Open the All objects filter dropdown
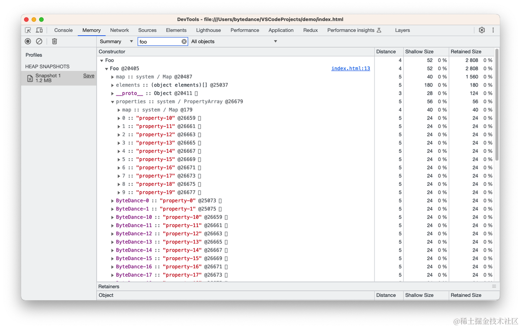 tap(234, 41)
